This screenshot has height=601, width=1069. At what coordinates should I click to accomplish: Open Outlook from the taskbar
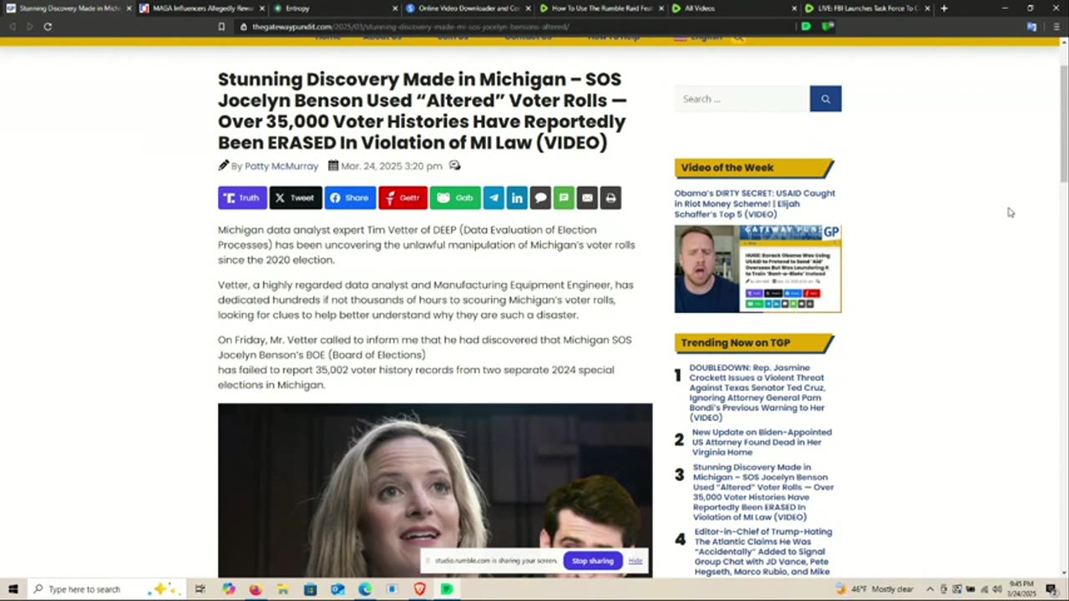tap(337, 589)
